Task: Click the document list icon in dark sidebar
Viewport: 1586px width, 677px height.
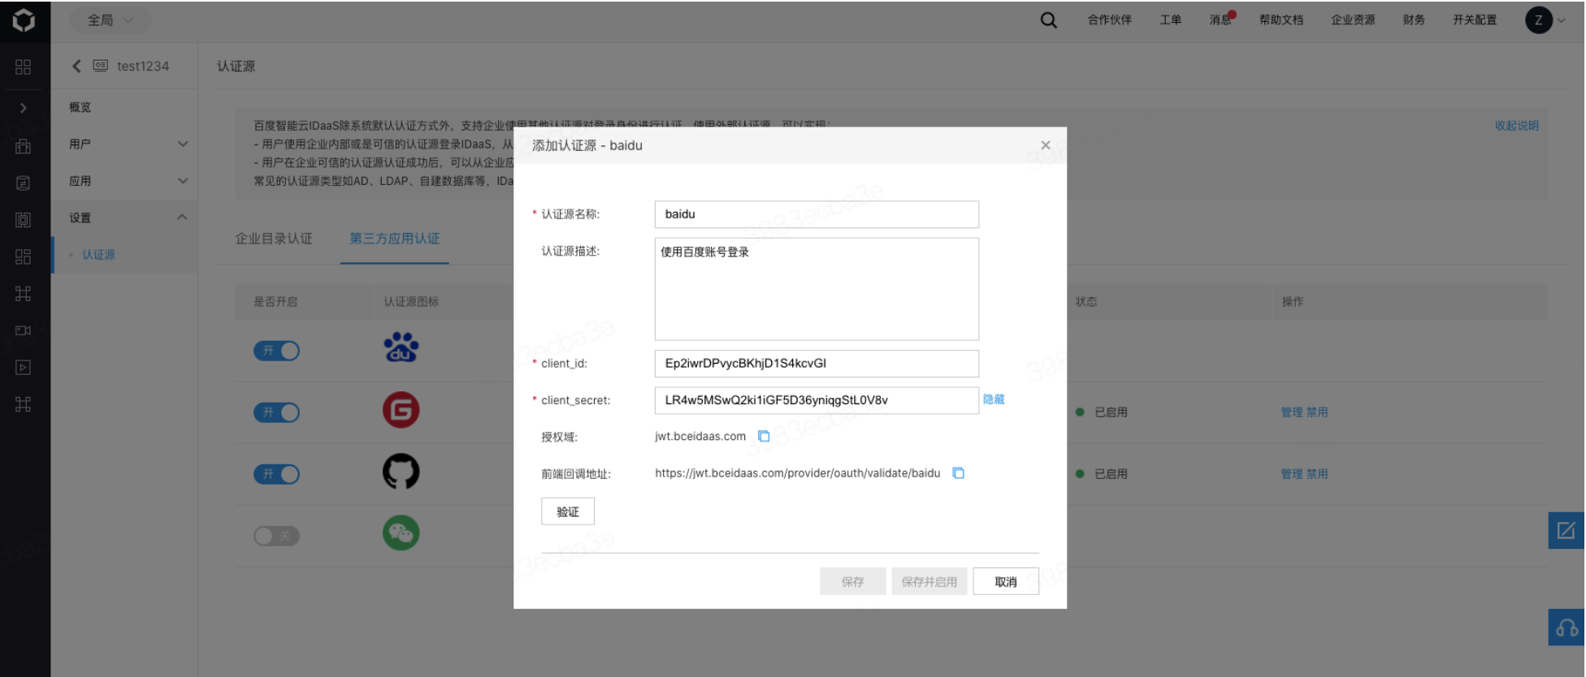Action: pos(24,183)
